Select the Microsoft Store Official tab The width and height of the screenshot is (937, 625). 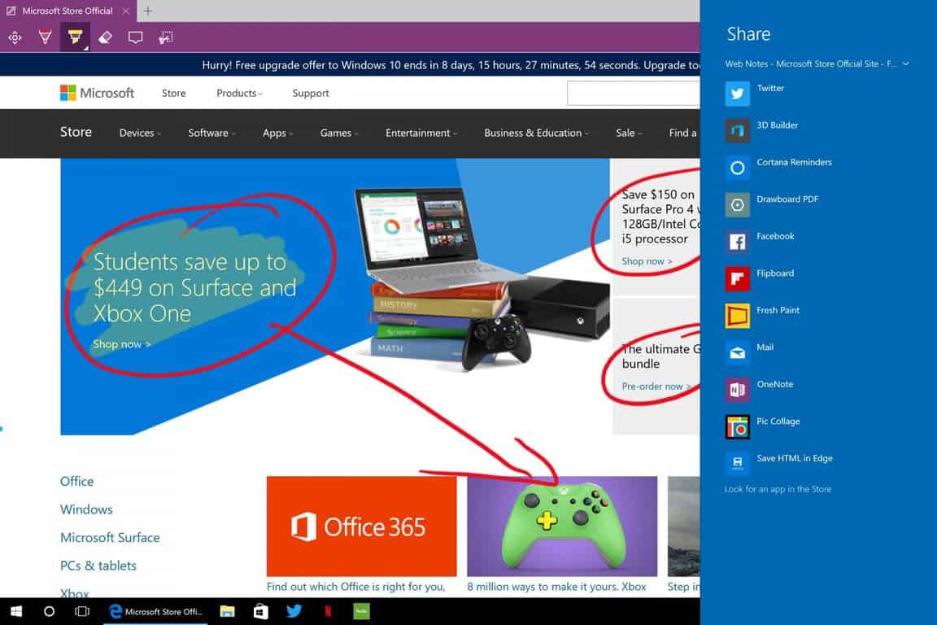tap(67, 11)
